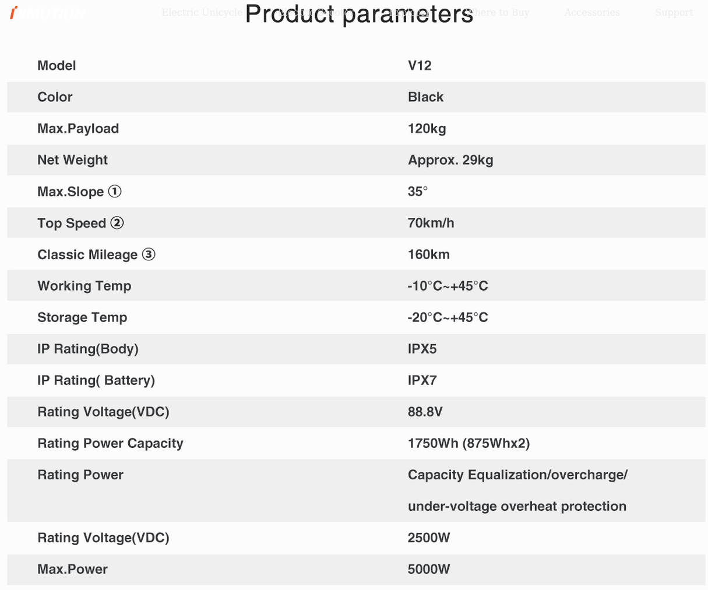Select the 70km/h top speed value

(431, 222)
